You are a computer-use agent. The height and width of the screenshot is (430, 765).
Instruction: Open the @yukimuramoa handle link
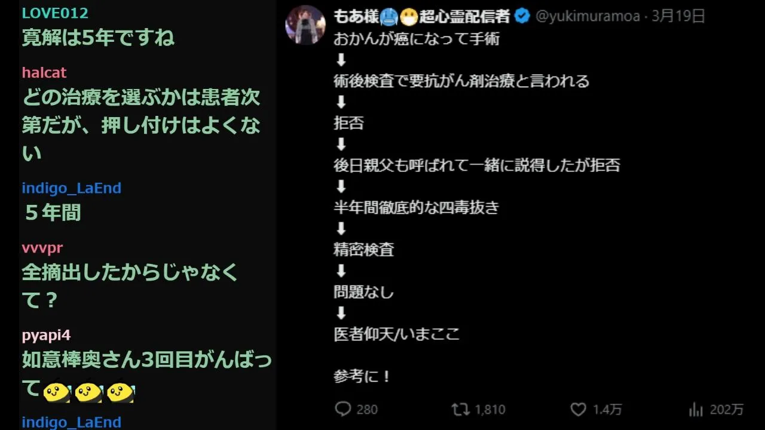tap(586, 16)
